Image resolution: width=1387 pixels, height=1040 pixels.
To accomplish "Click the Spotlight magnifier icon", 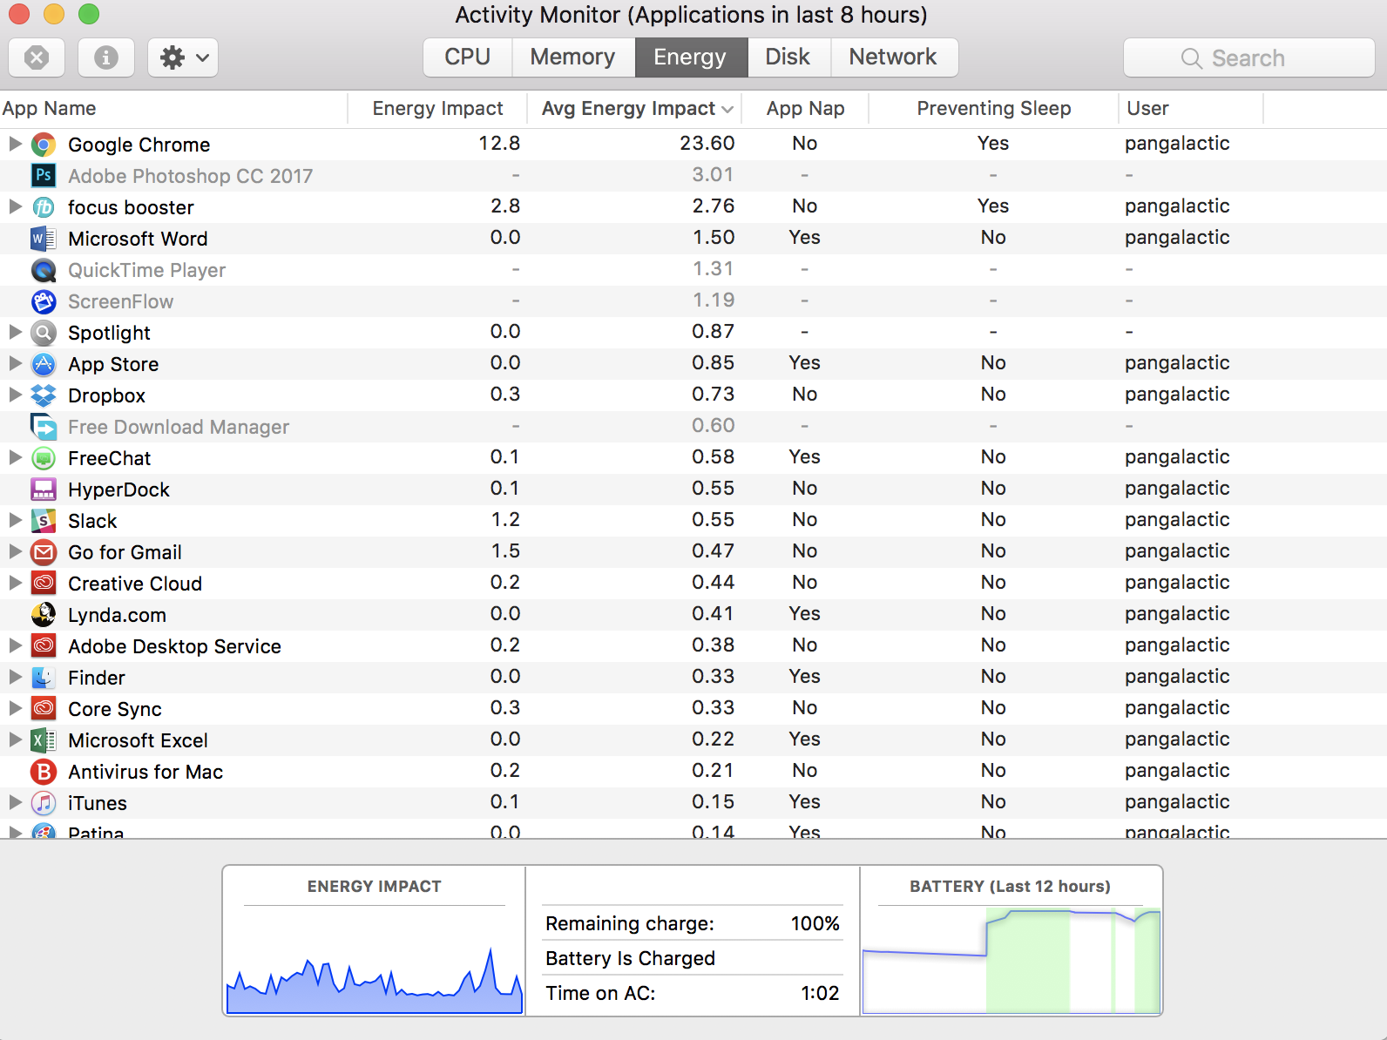I will pos(44,333).
